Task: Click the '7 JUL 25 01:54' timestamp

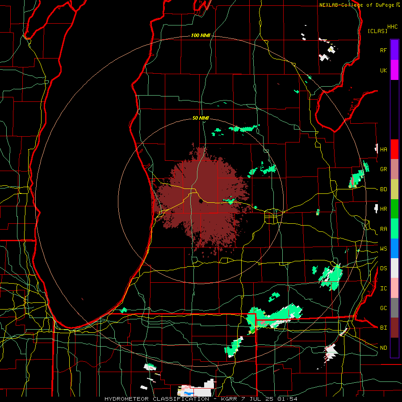Action: click(269, 399)
